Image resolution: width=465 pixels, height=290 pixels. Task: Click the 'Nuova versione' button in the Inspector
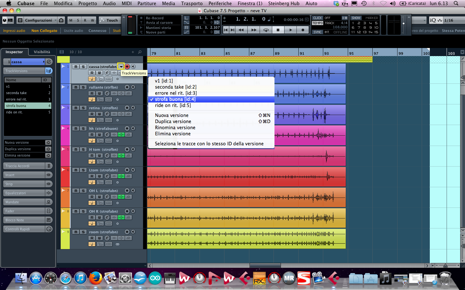coord(28,142)
